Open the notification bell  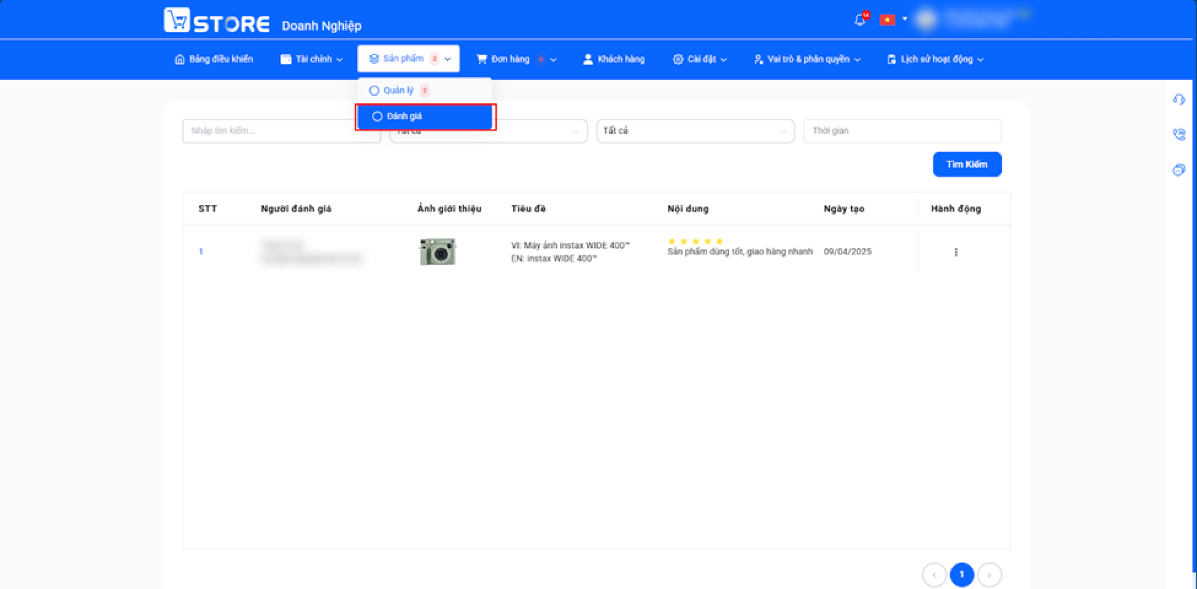[860, 20]
